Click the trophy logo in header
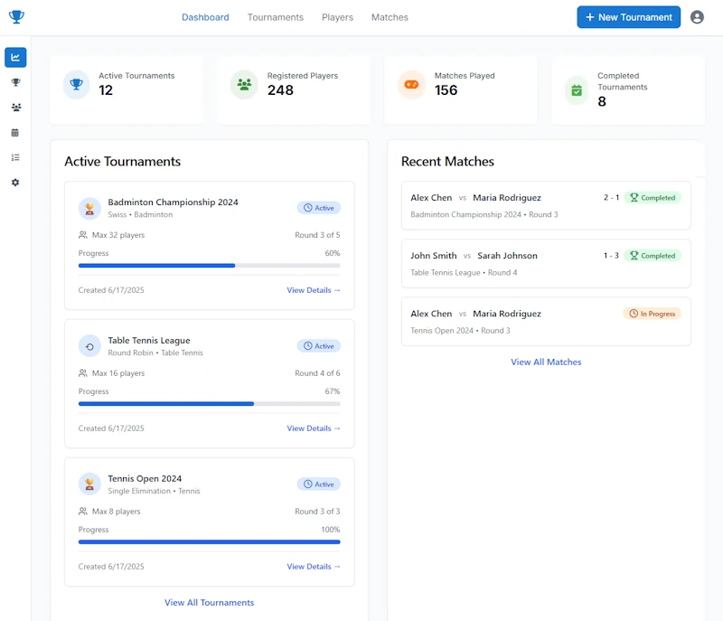The width and height of the screenshot is (723, 621). pyautogui.click(x=16, y=17)
